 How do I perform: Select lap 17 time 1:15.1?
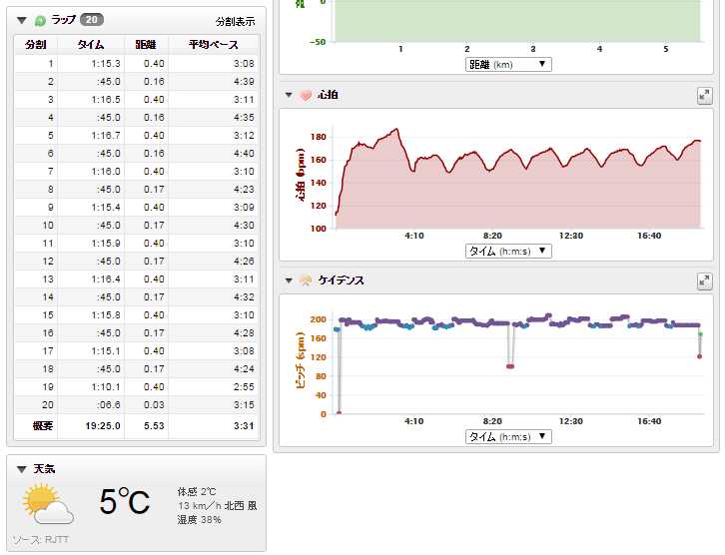[106, 351]
